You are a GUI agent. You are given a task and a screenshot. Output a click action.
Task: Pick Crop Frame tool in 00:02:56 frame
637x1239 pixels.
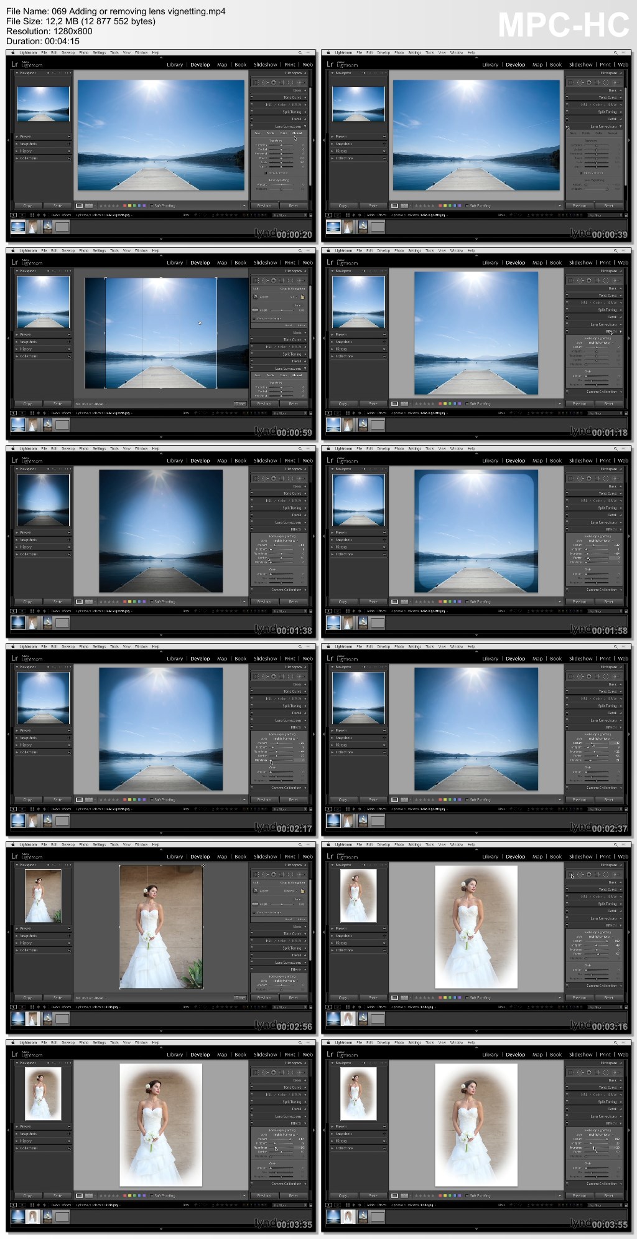click(x=256, y=890)
